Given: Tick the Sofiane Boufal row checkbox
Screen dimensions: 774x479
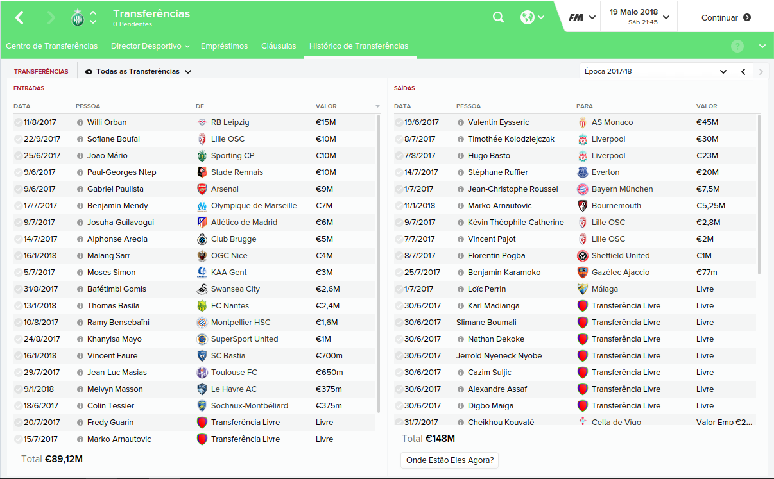Looking at the screenshot, I should coord(18,139).
